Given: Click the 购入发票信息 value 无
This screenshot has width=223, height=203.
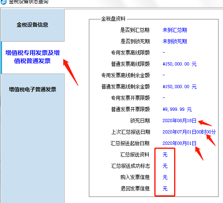Looking at the screenshot, I should tap(165, 178).
